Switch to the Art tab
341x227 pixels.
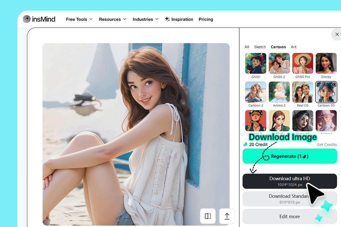point(294,47)
